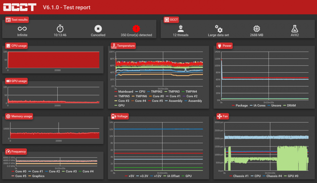Viewport: 317px width, 183px height.
Task: Click the "V6.1.0 - Test report" title
Action: 67,8
